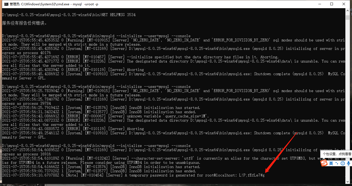Enable voice dictation on the Sogou toolbar
This screenshot has height=186, width=352.
tap(349, 163)
